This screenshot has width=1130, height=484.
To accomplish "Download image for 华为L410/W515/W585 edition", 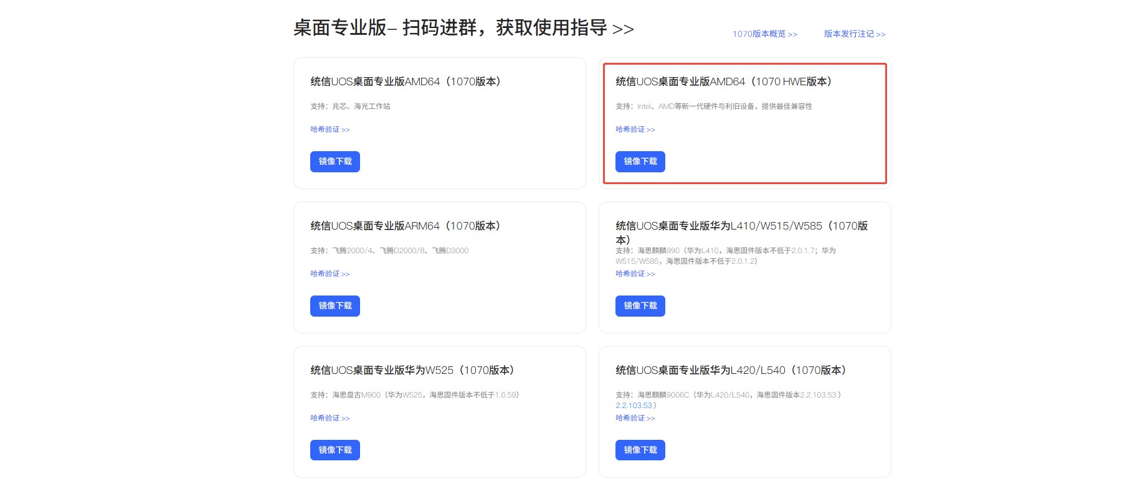I will point(640,306).
